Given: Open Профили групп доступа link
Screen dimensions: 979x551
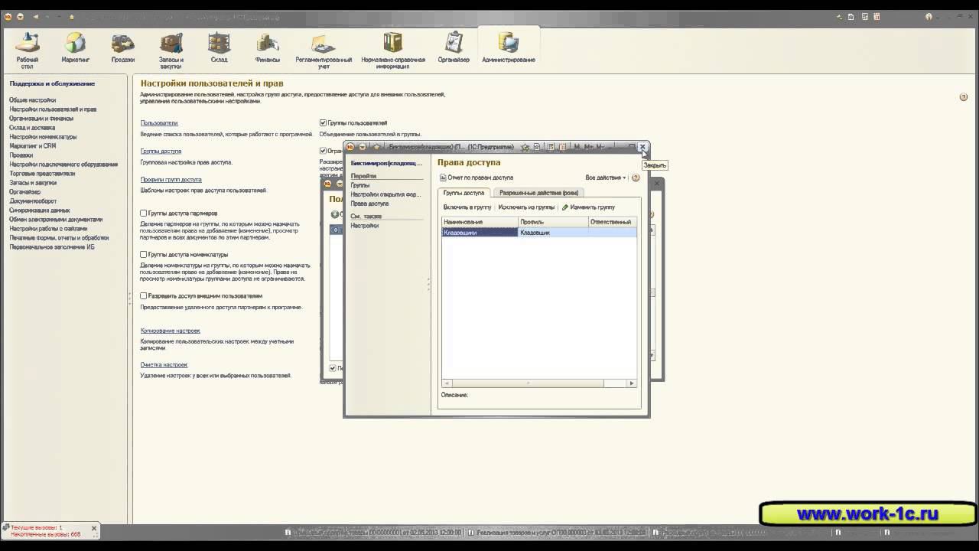Looking at the screenshot, I should [171, 179].
